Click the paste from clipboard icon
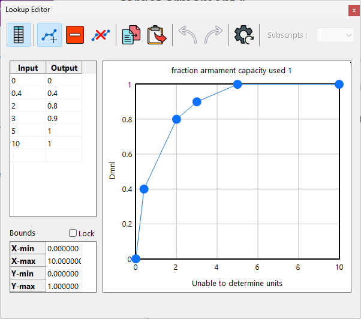Viewport: 361px width, 319px height. click(157, 35)
